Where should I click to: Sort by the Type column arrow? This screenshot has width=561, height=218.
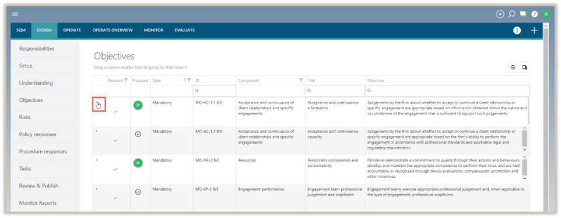coord(185,80)
